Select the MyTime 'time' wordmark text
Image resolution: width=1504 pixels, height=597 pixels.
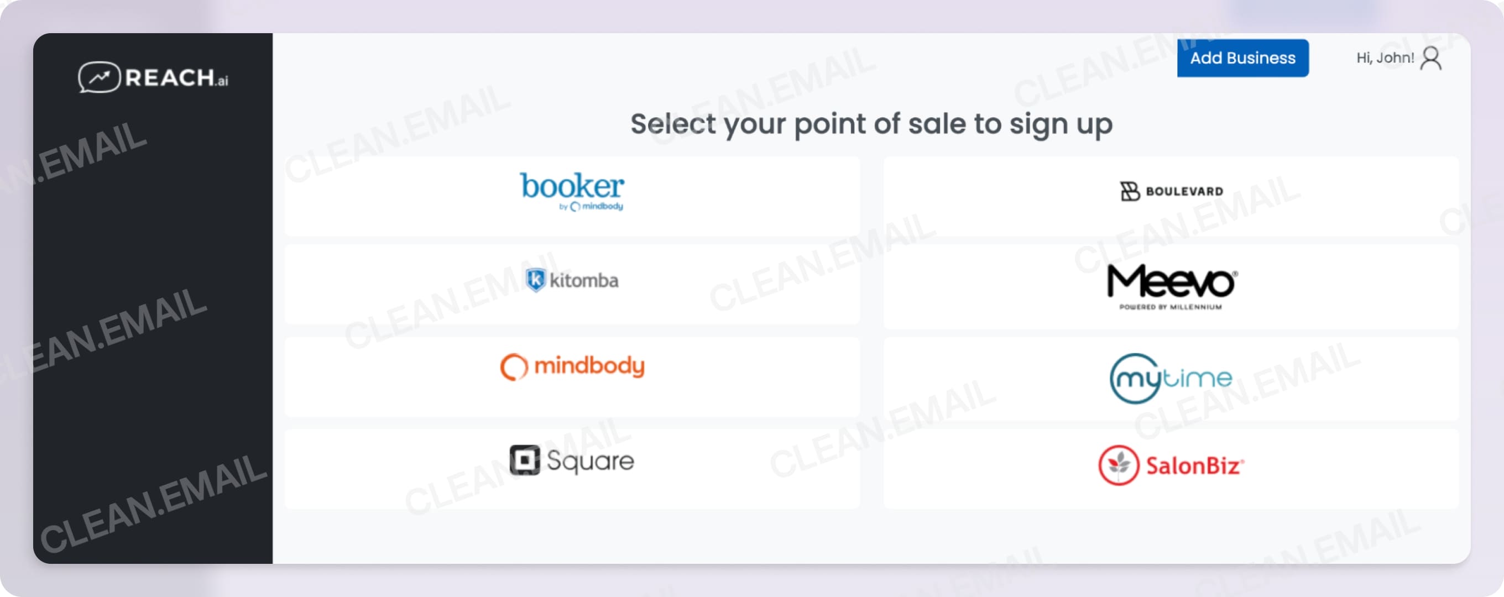1198,378
